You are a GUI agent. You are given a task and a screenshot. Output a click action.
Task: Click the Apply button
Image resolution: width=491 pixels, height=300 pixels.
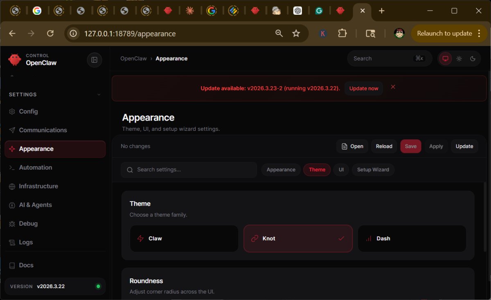click(436, 146)
